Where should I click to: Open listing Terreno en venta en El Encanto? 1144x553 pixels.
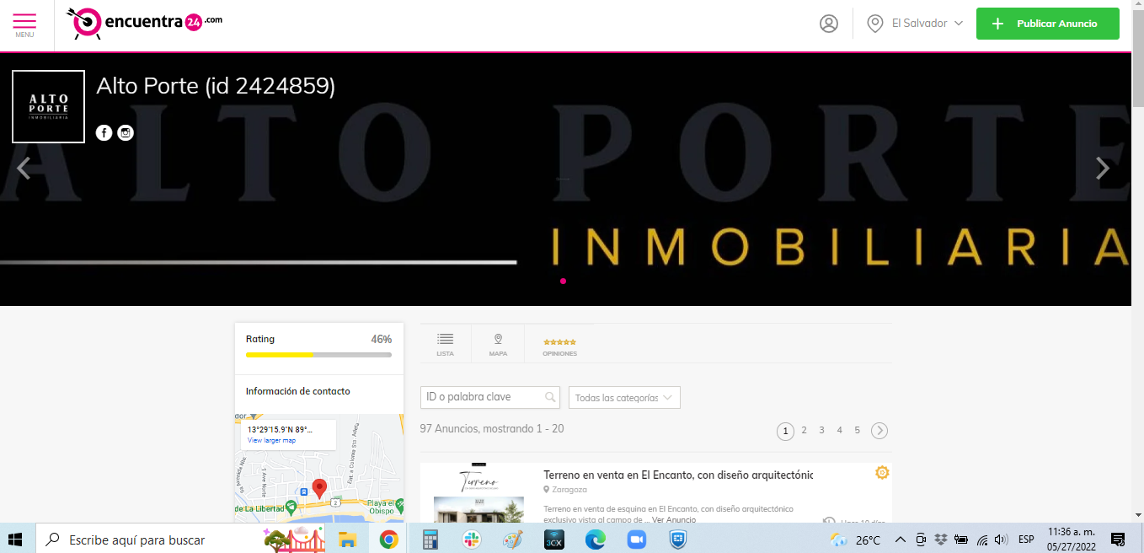pos(678,475)
